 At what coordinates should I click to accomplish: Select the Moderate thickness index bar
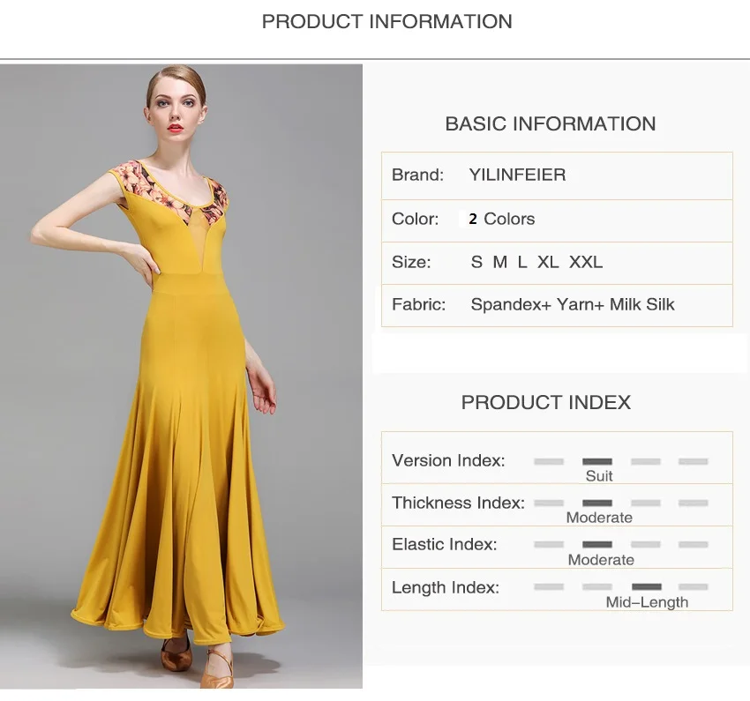point(597,503)
